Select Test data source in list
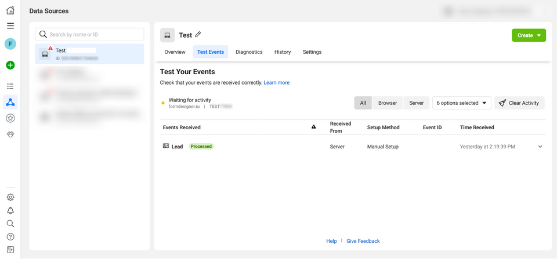557x259 pixels. coord(89,54)
